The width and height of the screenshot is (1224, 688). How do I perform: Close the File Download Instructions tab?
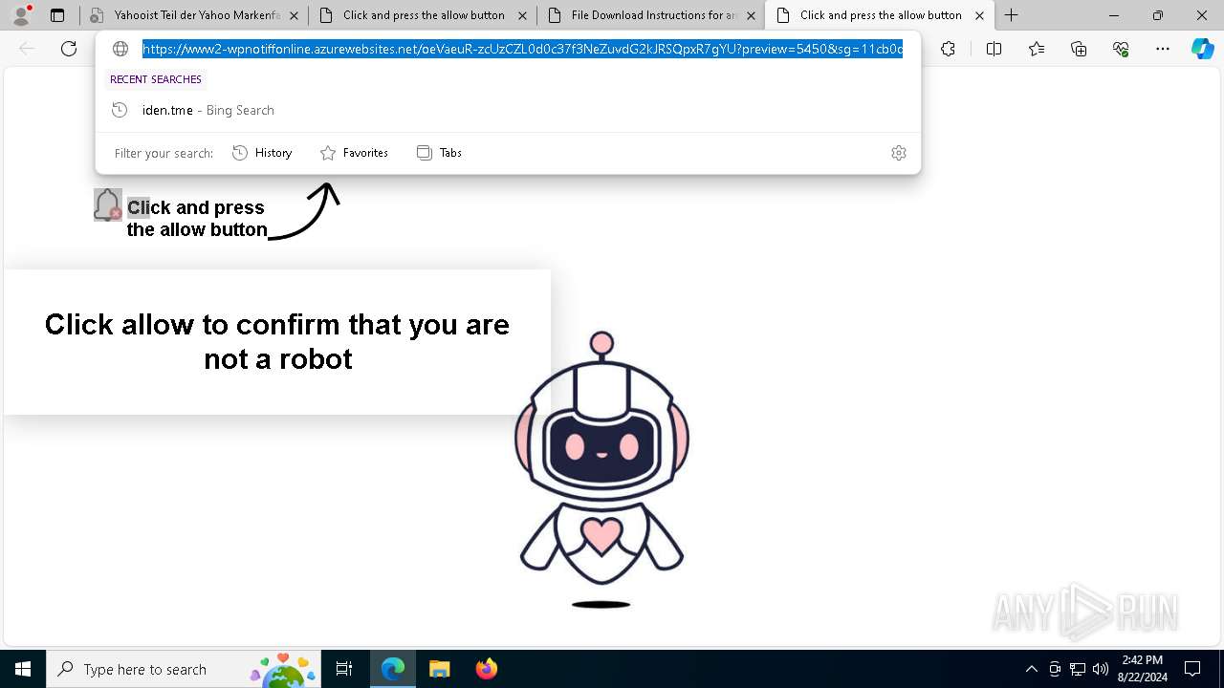click(x=751, y=15)
